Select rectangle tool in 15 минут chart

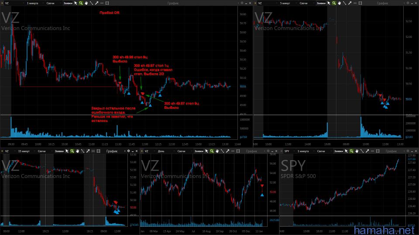click(x=98, y=151)
